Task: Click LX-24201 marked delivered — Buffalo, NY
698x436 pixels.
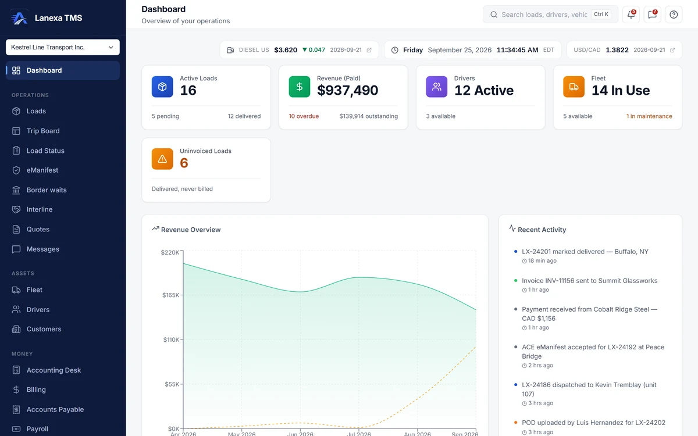Action: pyautogui.click(x=585, y=252)
